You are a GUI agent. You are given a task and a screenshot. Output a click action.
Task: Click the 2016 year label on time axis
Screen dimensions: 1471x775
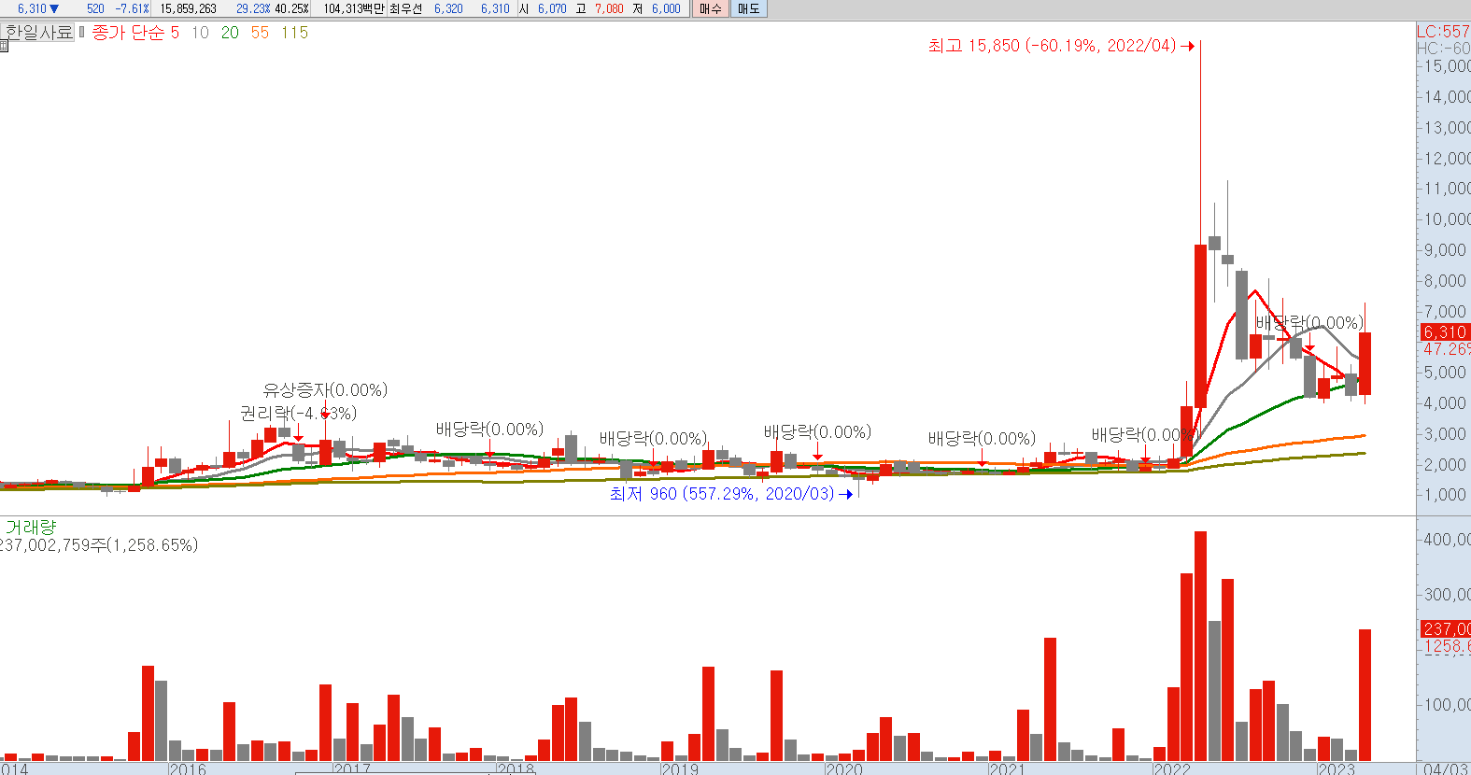(188, 768)
